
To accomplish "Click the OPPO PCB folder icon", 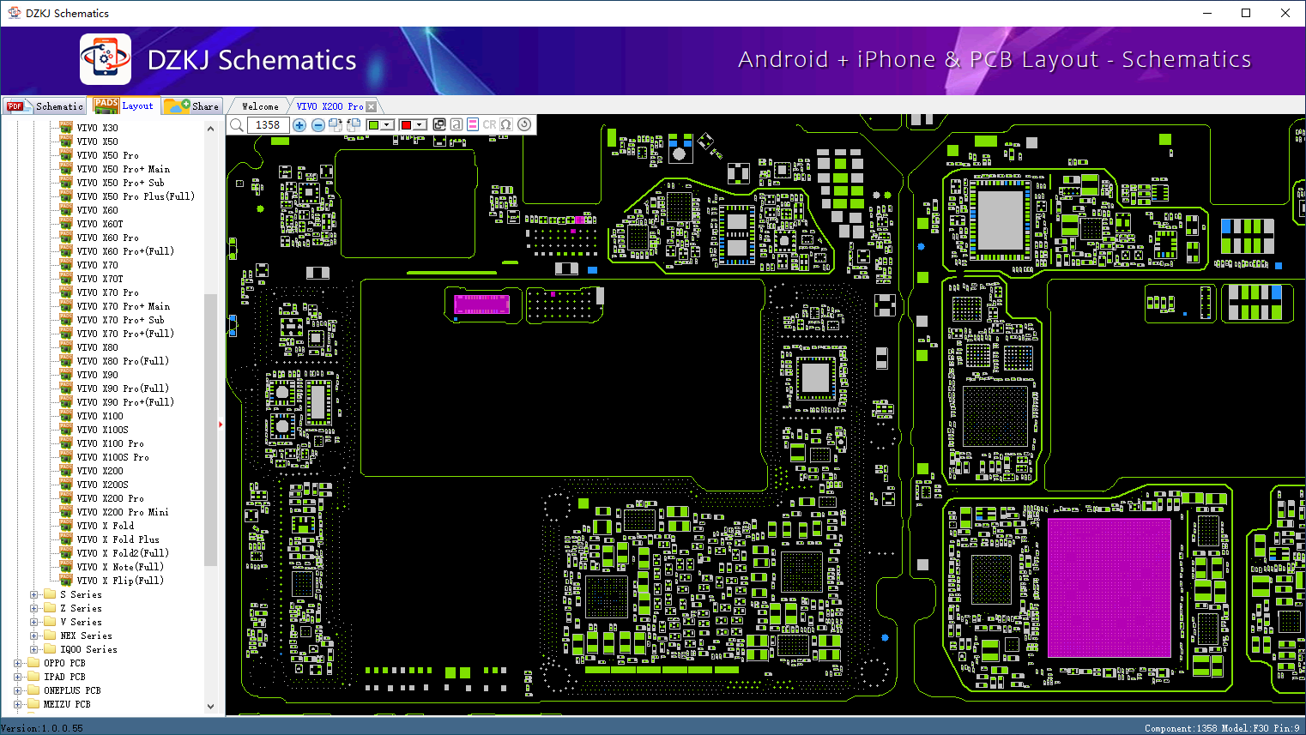I will (x=33, y=663).
